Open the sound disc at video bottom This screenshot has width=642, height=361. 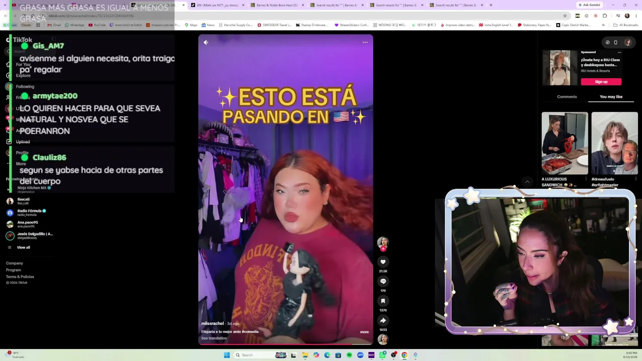click(x=383, y=339)
